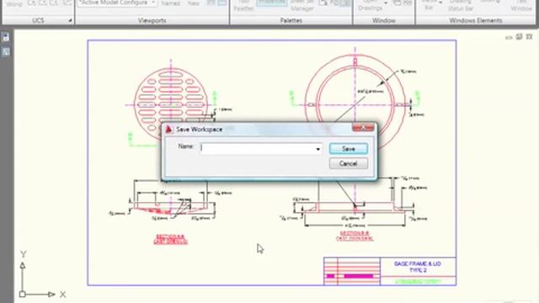
Task: Expand the Status Bar dropdown arrow
Action: point(440,3)
